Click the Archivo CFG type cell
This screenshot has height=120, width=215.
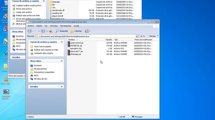click(x=119, y=49)
